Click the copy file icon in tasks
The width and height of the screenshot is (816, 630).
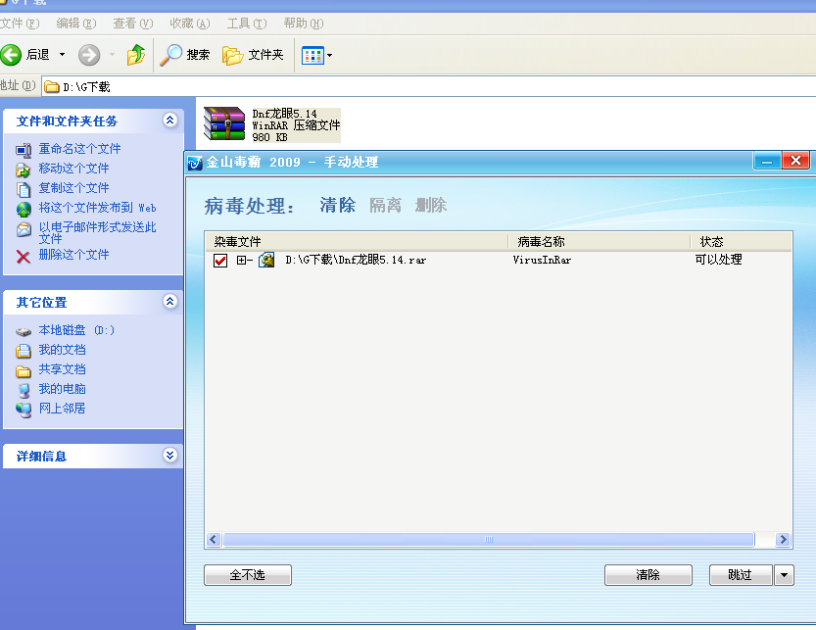click(24, 189)
